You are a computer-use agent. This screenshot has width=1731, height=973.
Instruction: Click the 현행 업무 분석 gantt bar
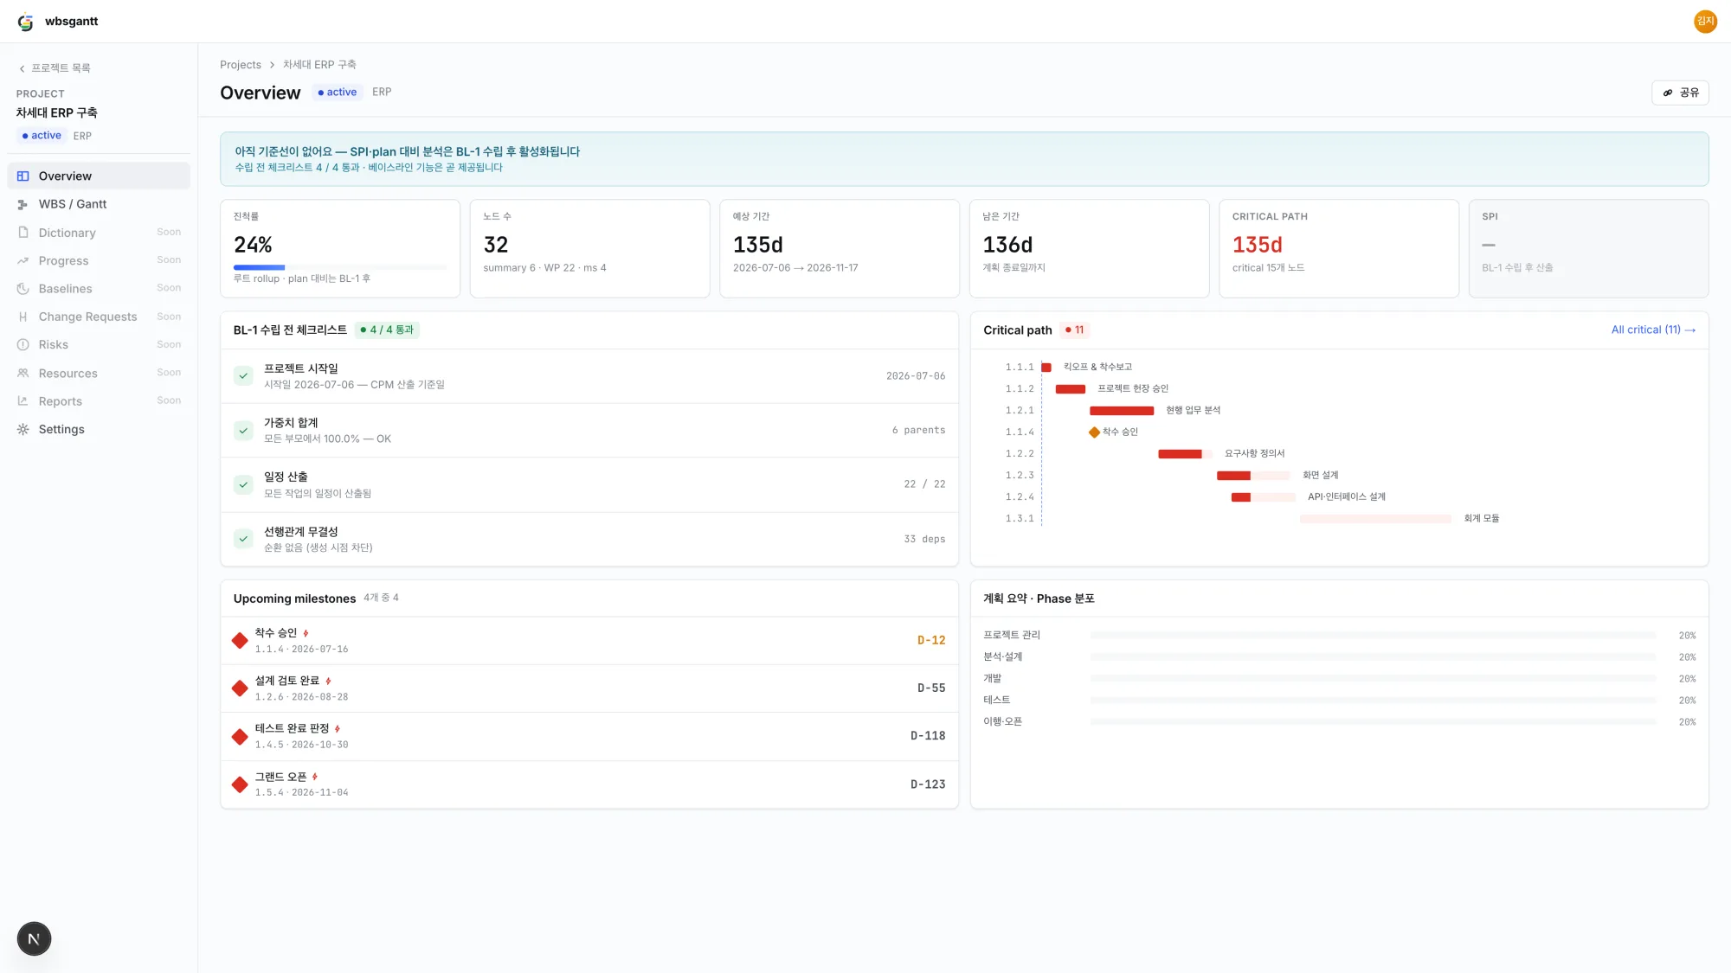tap(1122, 411)
